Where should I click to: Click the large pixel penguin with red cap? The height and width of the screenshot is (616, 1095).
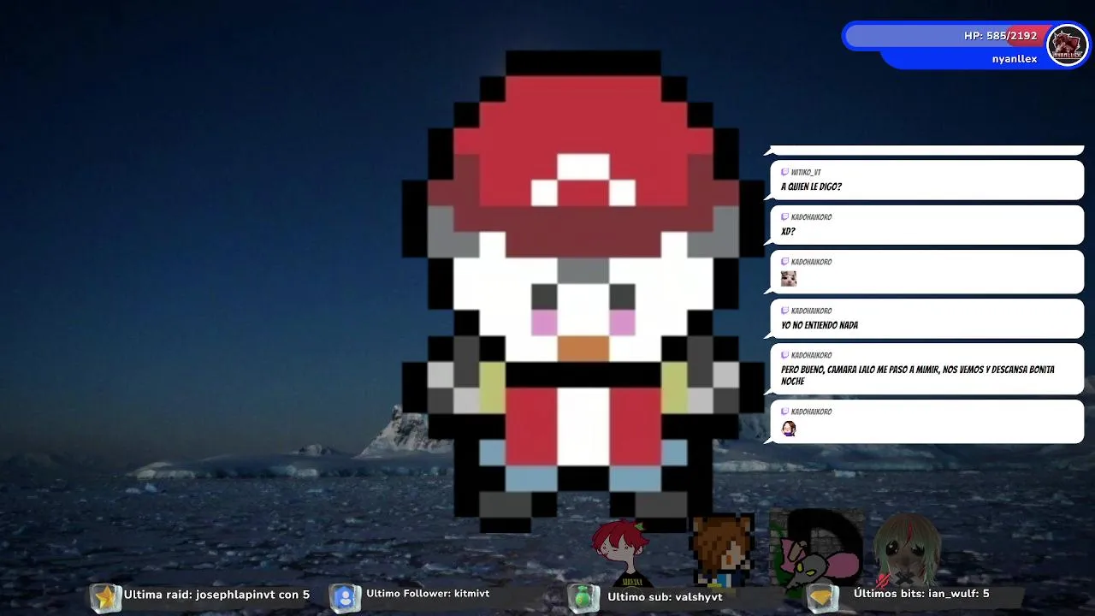583,291
